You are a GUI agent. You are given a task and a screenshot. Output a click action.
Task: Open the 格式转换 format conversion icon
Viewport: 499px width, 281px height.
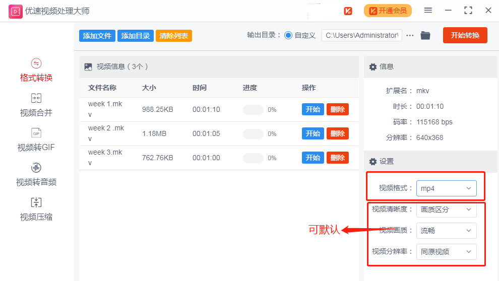36,63
